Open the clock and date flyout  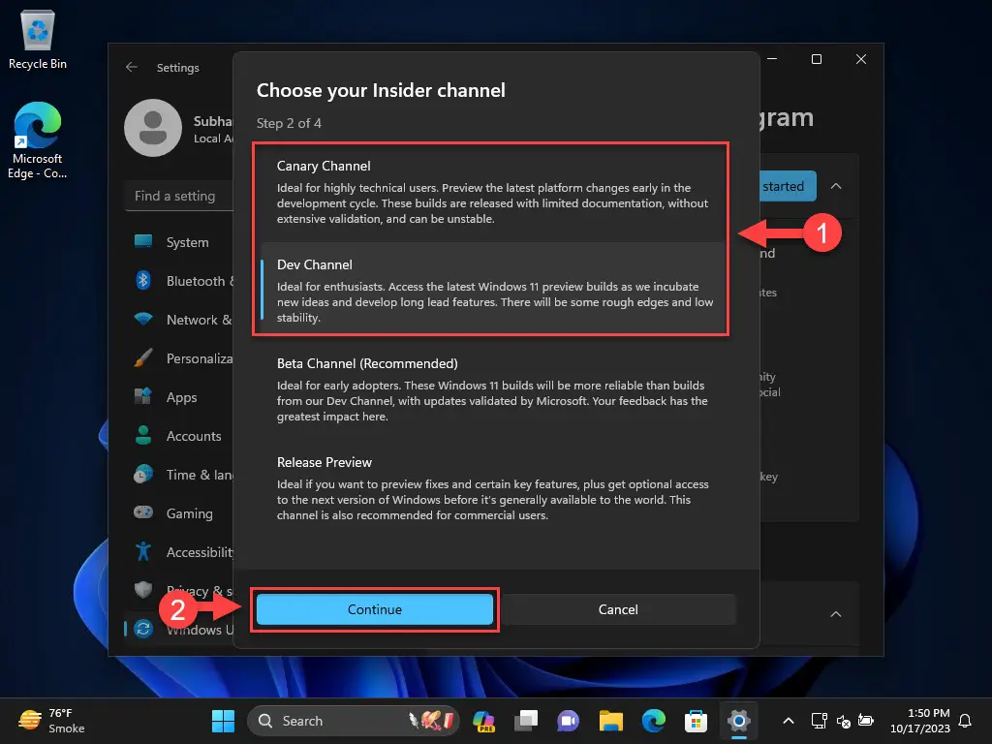[x=920, y=721]
